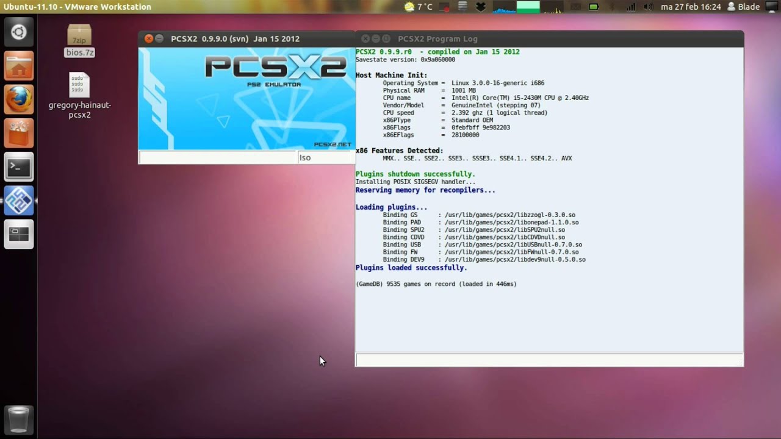The height and width of the screenshot is (439, 781).
Task: Click the 'x86Flags = 0febfbff 9e982203' line
Action: (447, 127)
